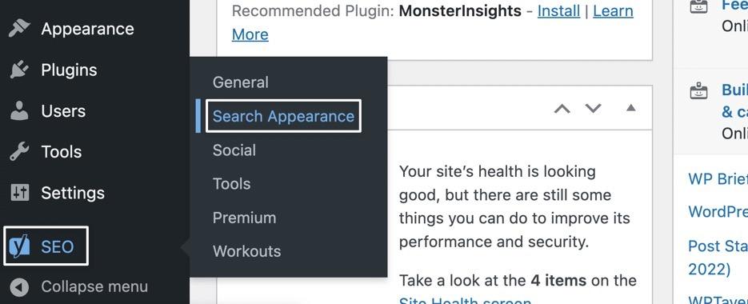Viewport: 748px width, 304px height.
Task: Click the Collapse menu arrow icon
Action: click(x=19, y=287)
